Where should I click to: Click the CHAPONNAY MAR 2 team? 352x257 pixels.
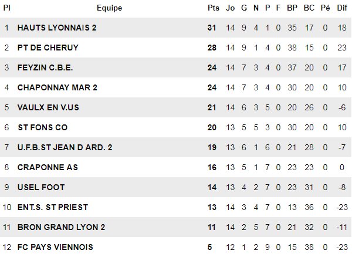point(57,87)
